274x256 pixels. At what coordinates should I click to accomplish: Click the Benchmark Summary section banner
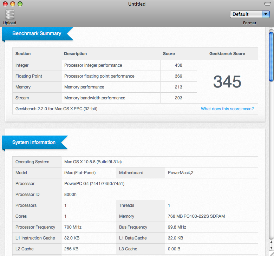(37, 33)
